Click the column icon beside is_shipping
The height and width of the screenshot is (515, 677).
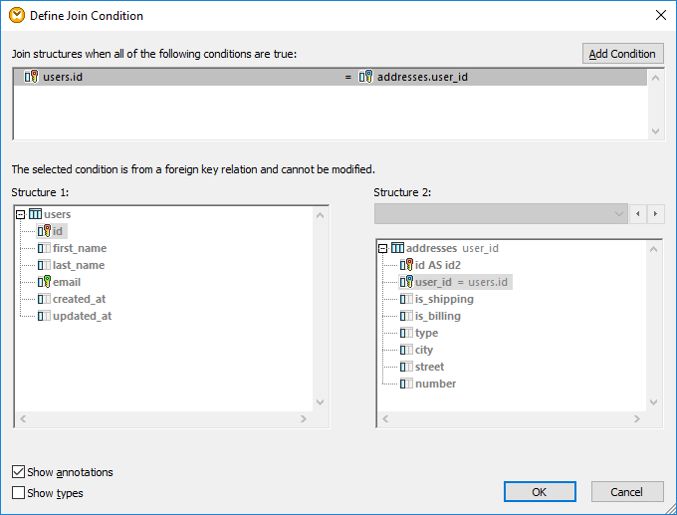point(406,299)
